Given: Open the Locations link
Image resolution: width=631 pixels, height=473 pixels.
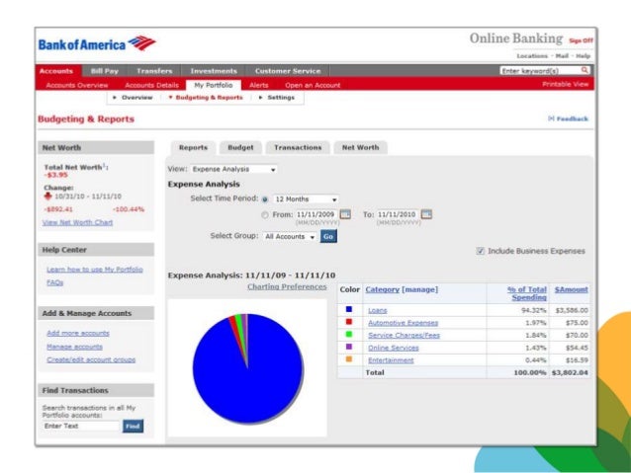Looking at the screenshot, I should (532, 56).
